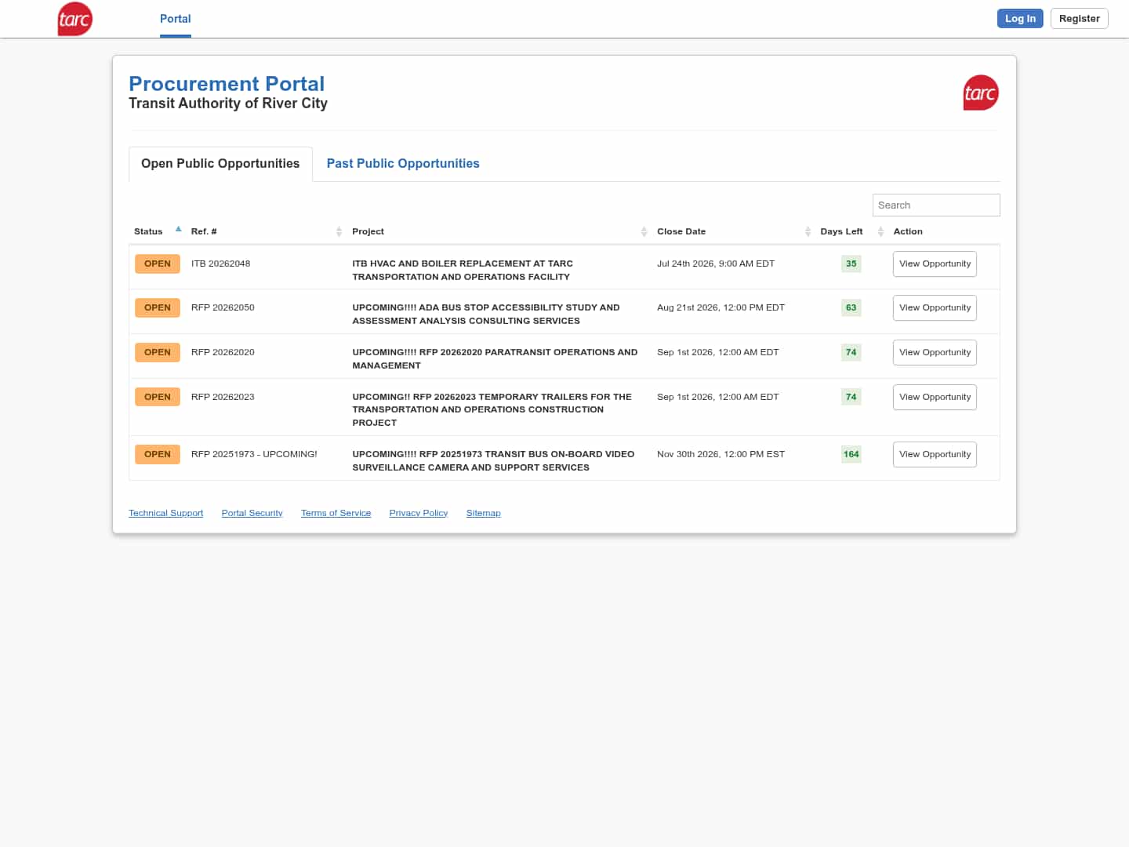Screen dimensions: 1129x847
Task: Sort by Close Date column sort arrows
Action: coord(808,231)
